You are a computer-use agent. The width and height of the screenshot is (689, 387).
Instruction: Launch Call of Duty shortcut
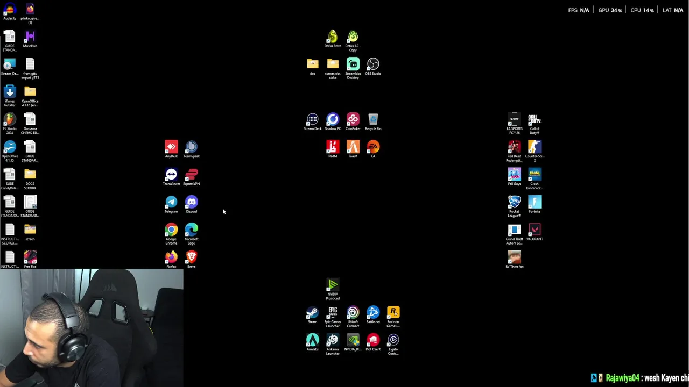(535, 124)
